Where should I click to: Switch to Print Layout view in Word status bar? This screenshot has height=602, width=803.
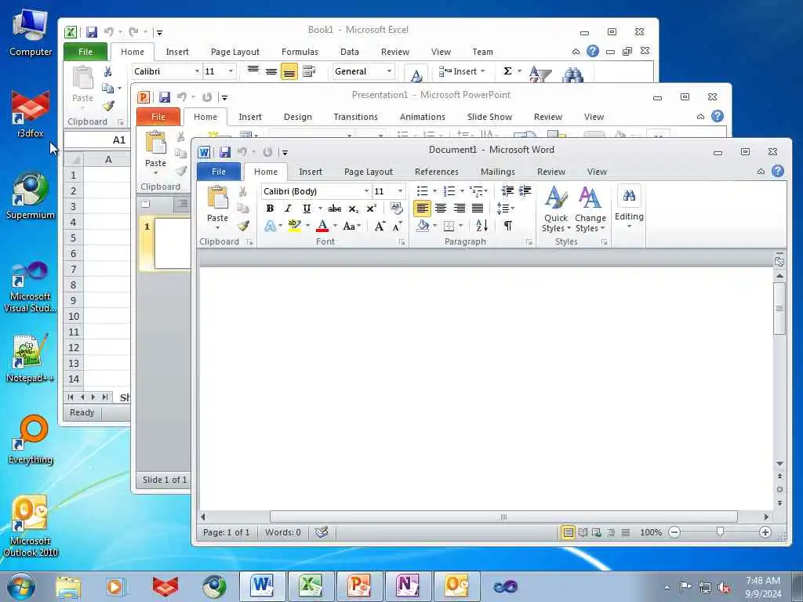(x=568, y=532)
